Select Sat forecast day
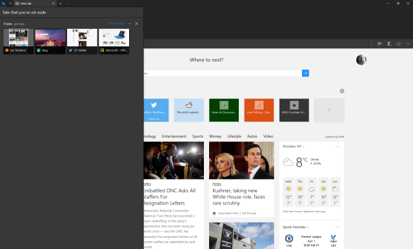The height and width of the screenshot is (249, 413). click(x=323, y=192)
